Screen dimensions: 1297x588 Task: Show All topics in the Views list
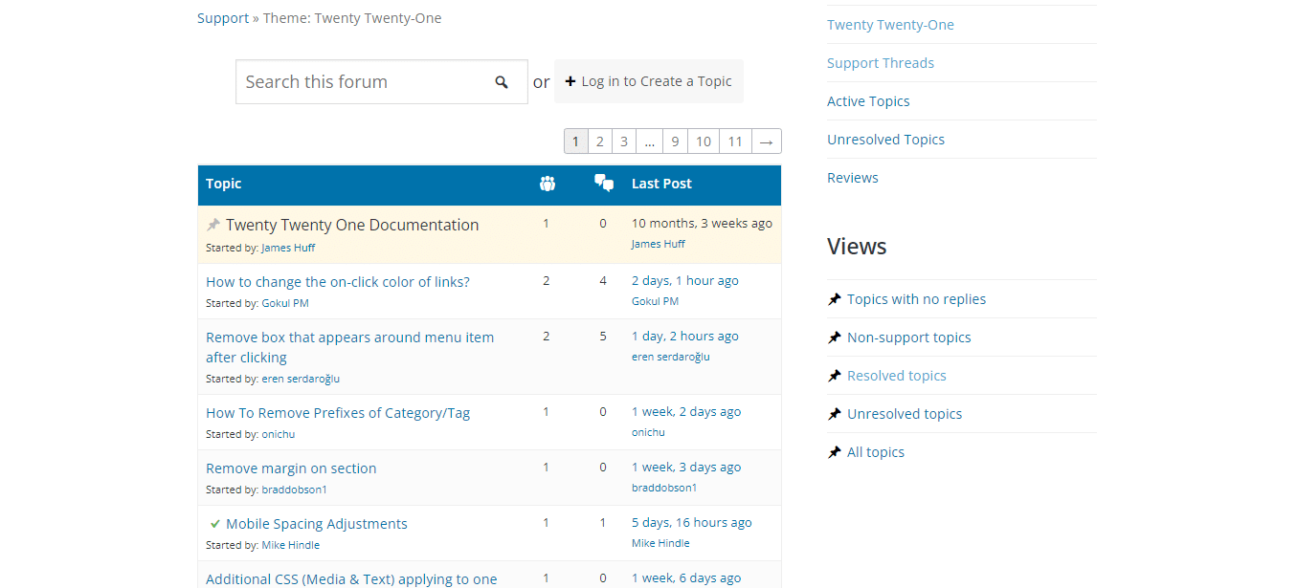(875, 451)
